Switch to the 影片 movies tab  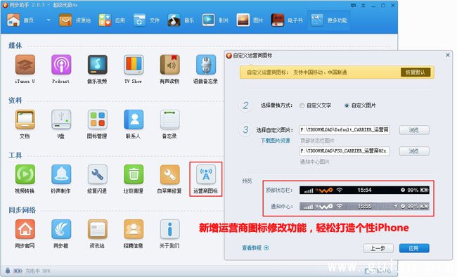pyautogui.click(x=215, y=20)
